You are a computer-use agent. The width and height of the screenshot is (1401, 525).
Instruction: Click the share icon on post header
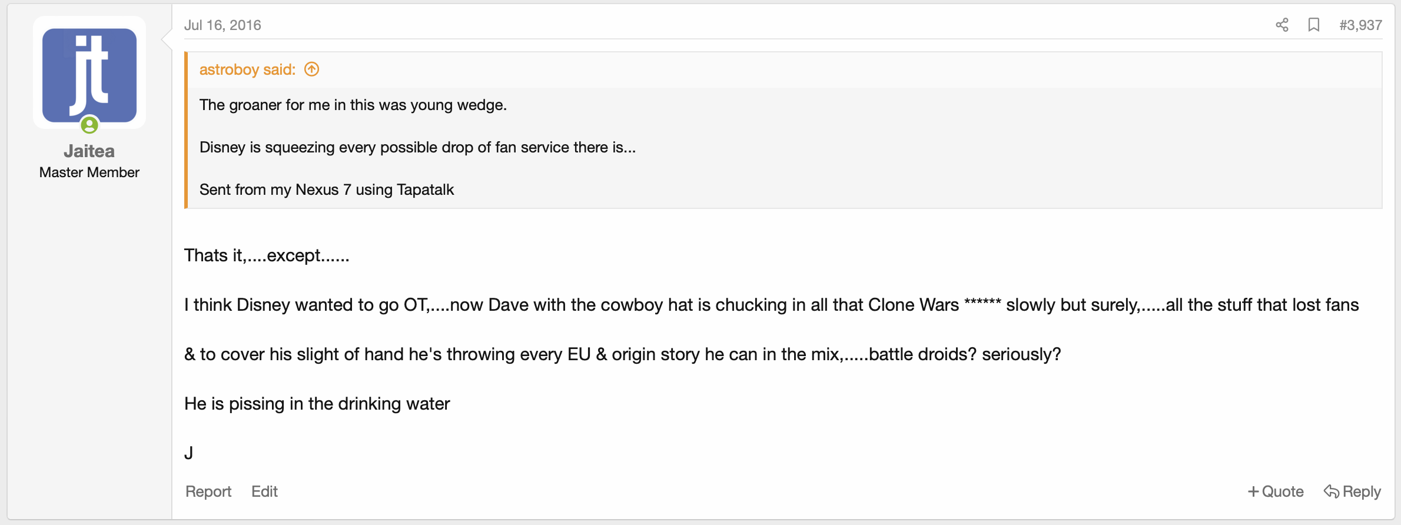tap(1282, 25)
